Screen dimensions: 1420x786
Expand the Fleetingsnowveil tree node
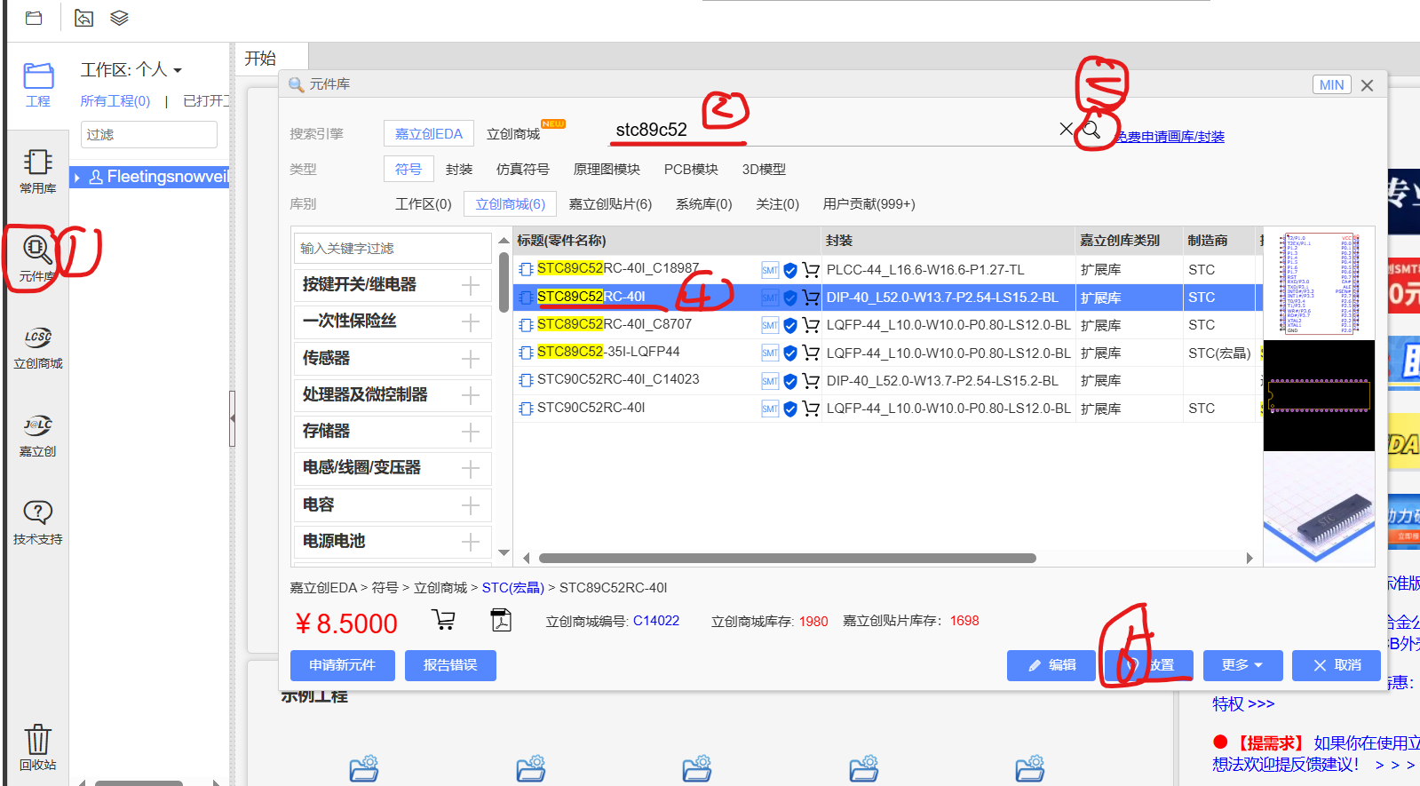coord(77,178)
